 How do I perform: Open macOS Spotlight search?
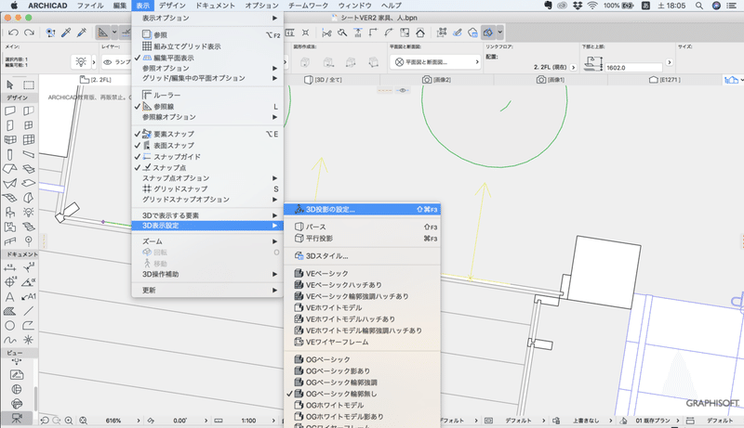click(699, 6)
